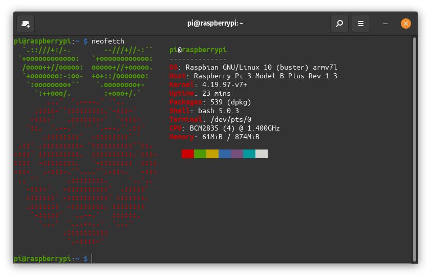431x278 pixels.
Task: Close the terminal with orange button
Action: coord(405,24)
